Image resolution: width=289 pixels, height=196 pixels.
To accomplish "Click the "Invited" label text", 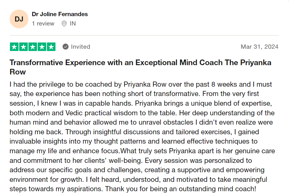I will 80,47.
